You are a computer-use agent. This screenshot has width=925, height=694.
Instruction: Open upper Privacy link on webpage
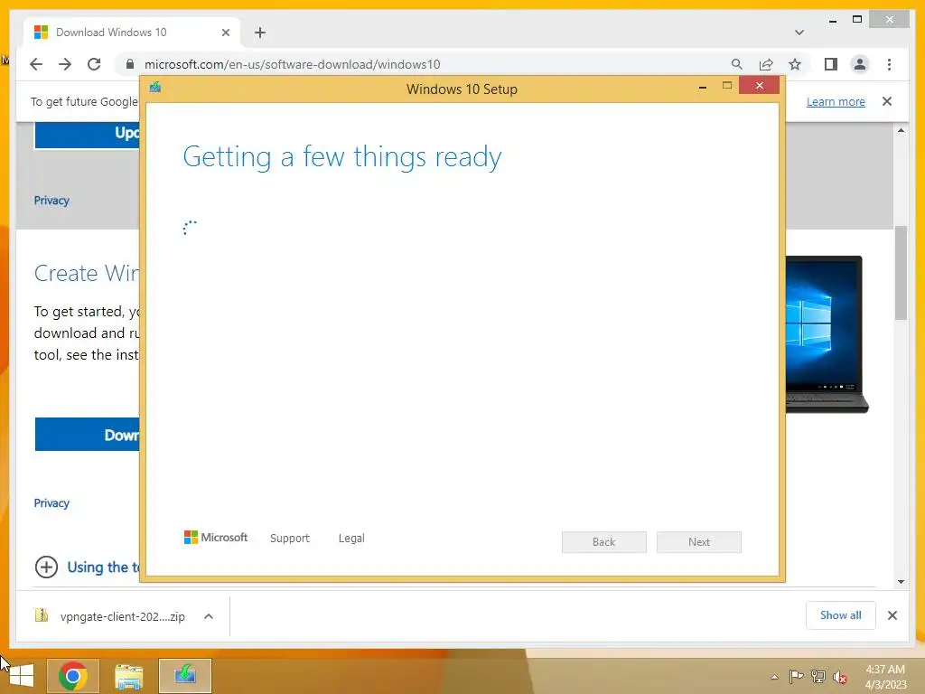[x=51, y=201]
